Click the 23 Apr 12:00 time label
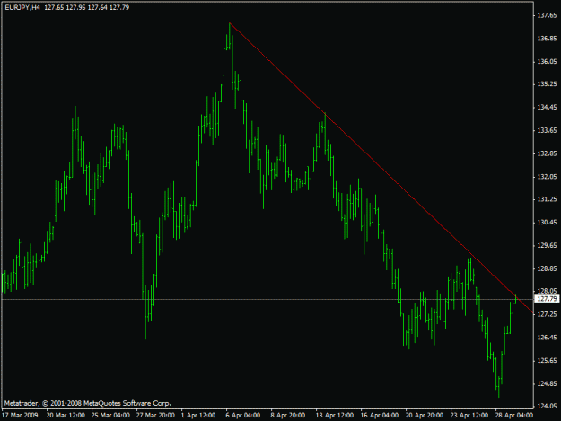Screen dimensions: 561x421 point(469,415)
